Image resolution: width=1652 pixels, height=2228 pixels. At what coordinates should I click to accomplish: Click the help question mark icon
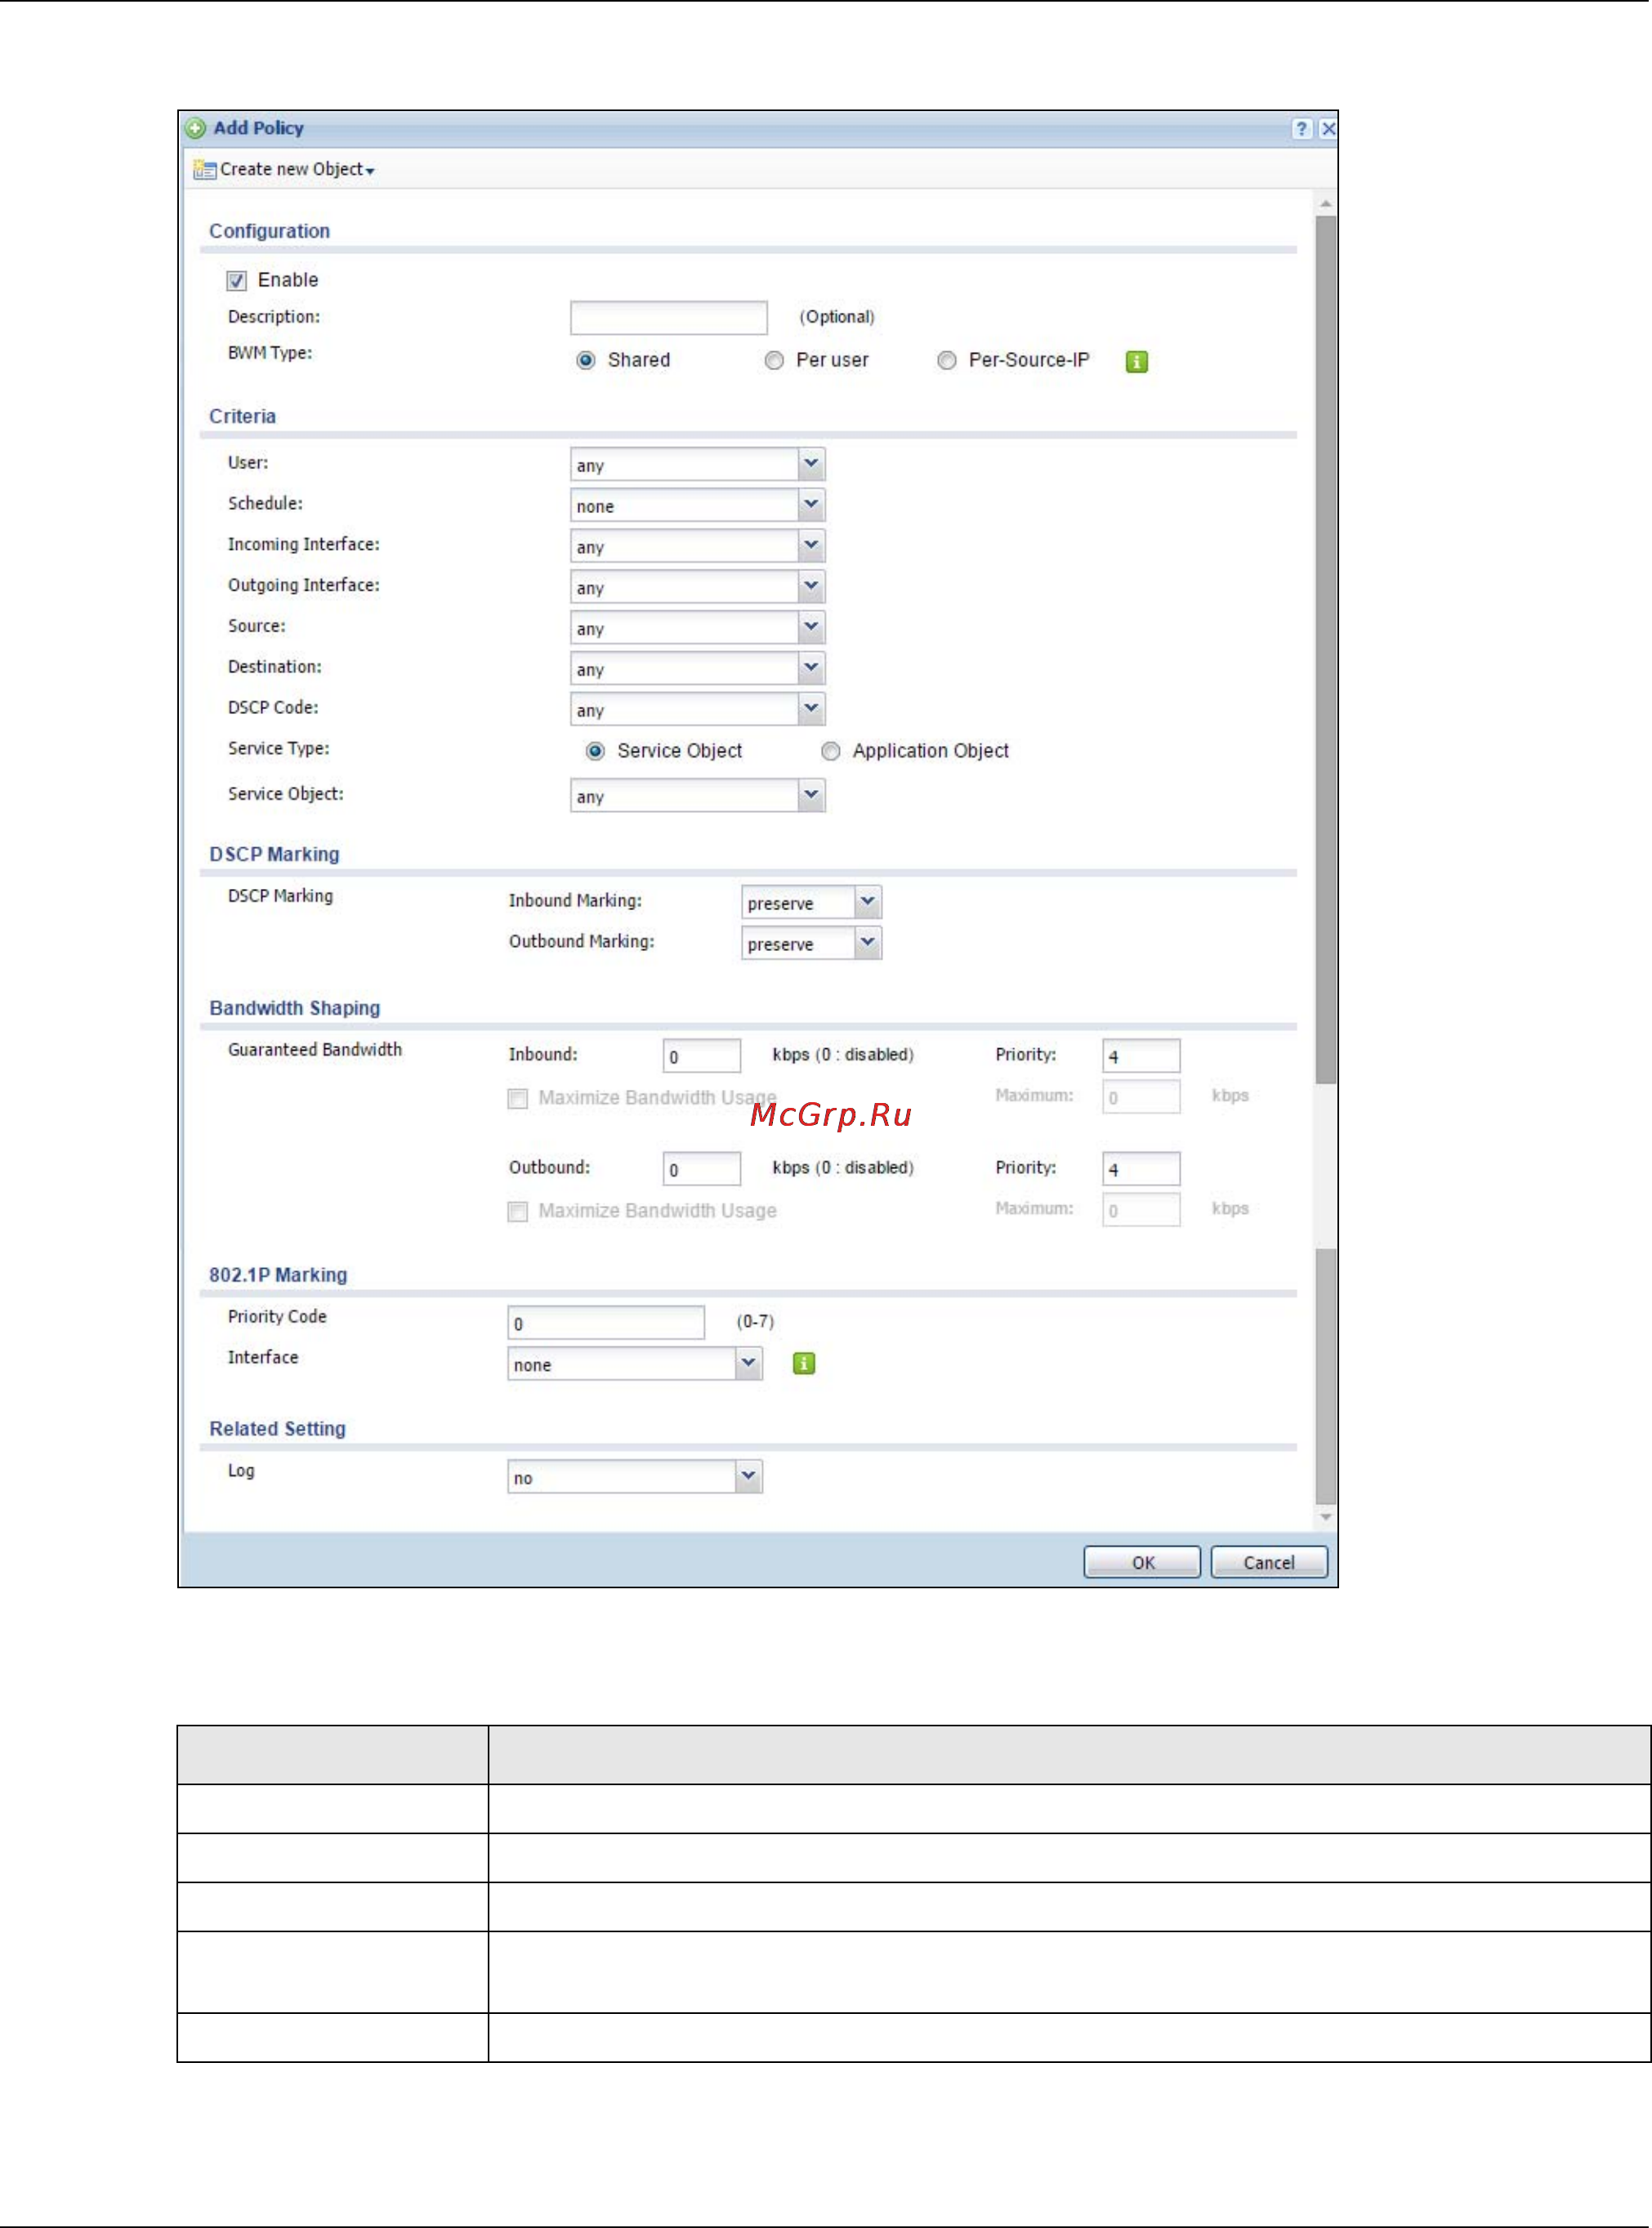[1301, 128]
